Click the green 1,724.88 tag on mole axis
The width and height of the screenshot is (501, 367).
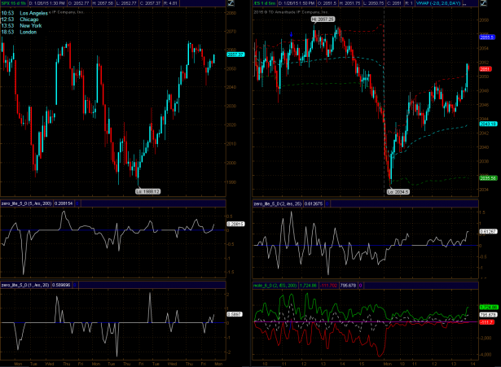pyautogui.click(x=489, y=307)
